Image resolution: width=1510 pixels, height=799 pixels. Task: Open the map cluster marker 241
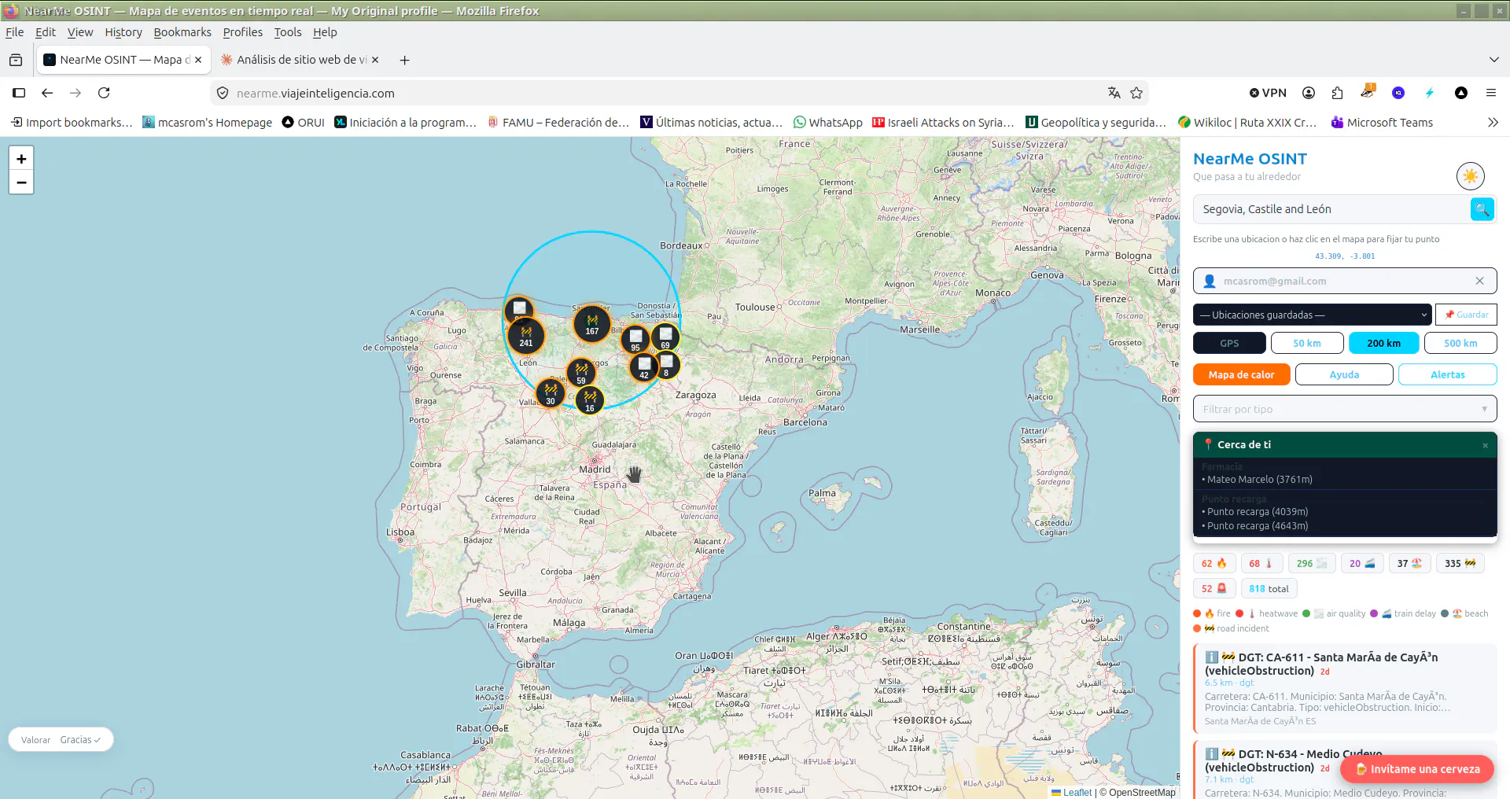pos(526,336)
